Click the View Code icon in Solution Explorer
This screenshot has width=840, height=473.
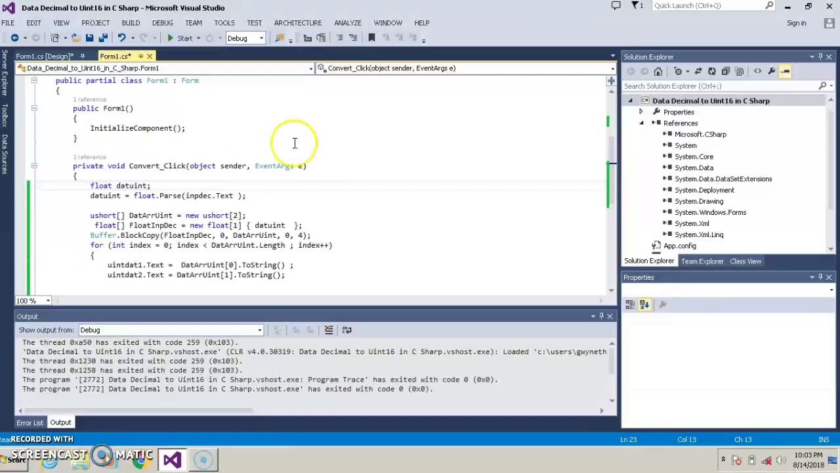(x=757, y=71)
